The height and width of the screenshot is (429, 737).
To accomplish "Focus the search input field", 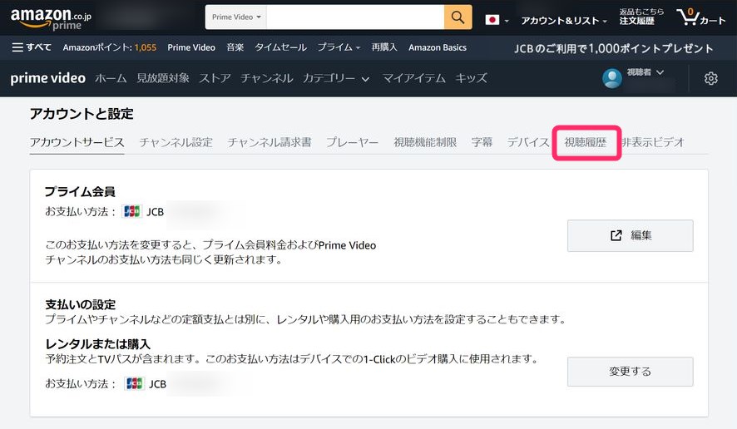I will click(x=355, y=17).
